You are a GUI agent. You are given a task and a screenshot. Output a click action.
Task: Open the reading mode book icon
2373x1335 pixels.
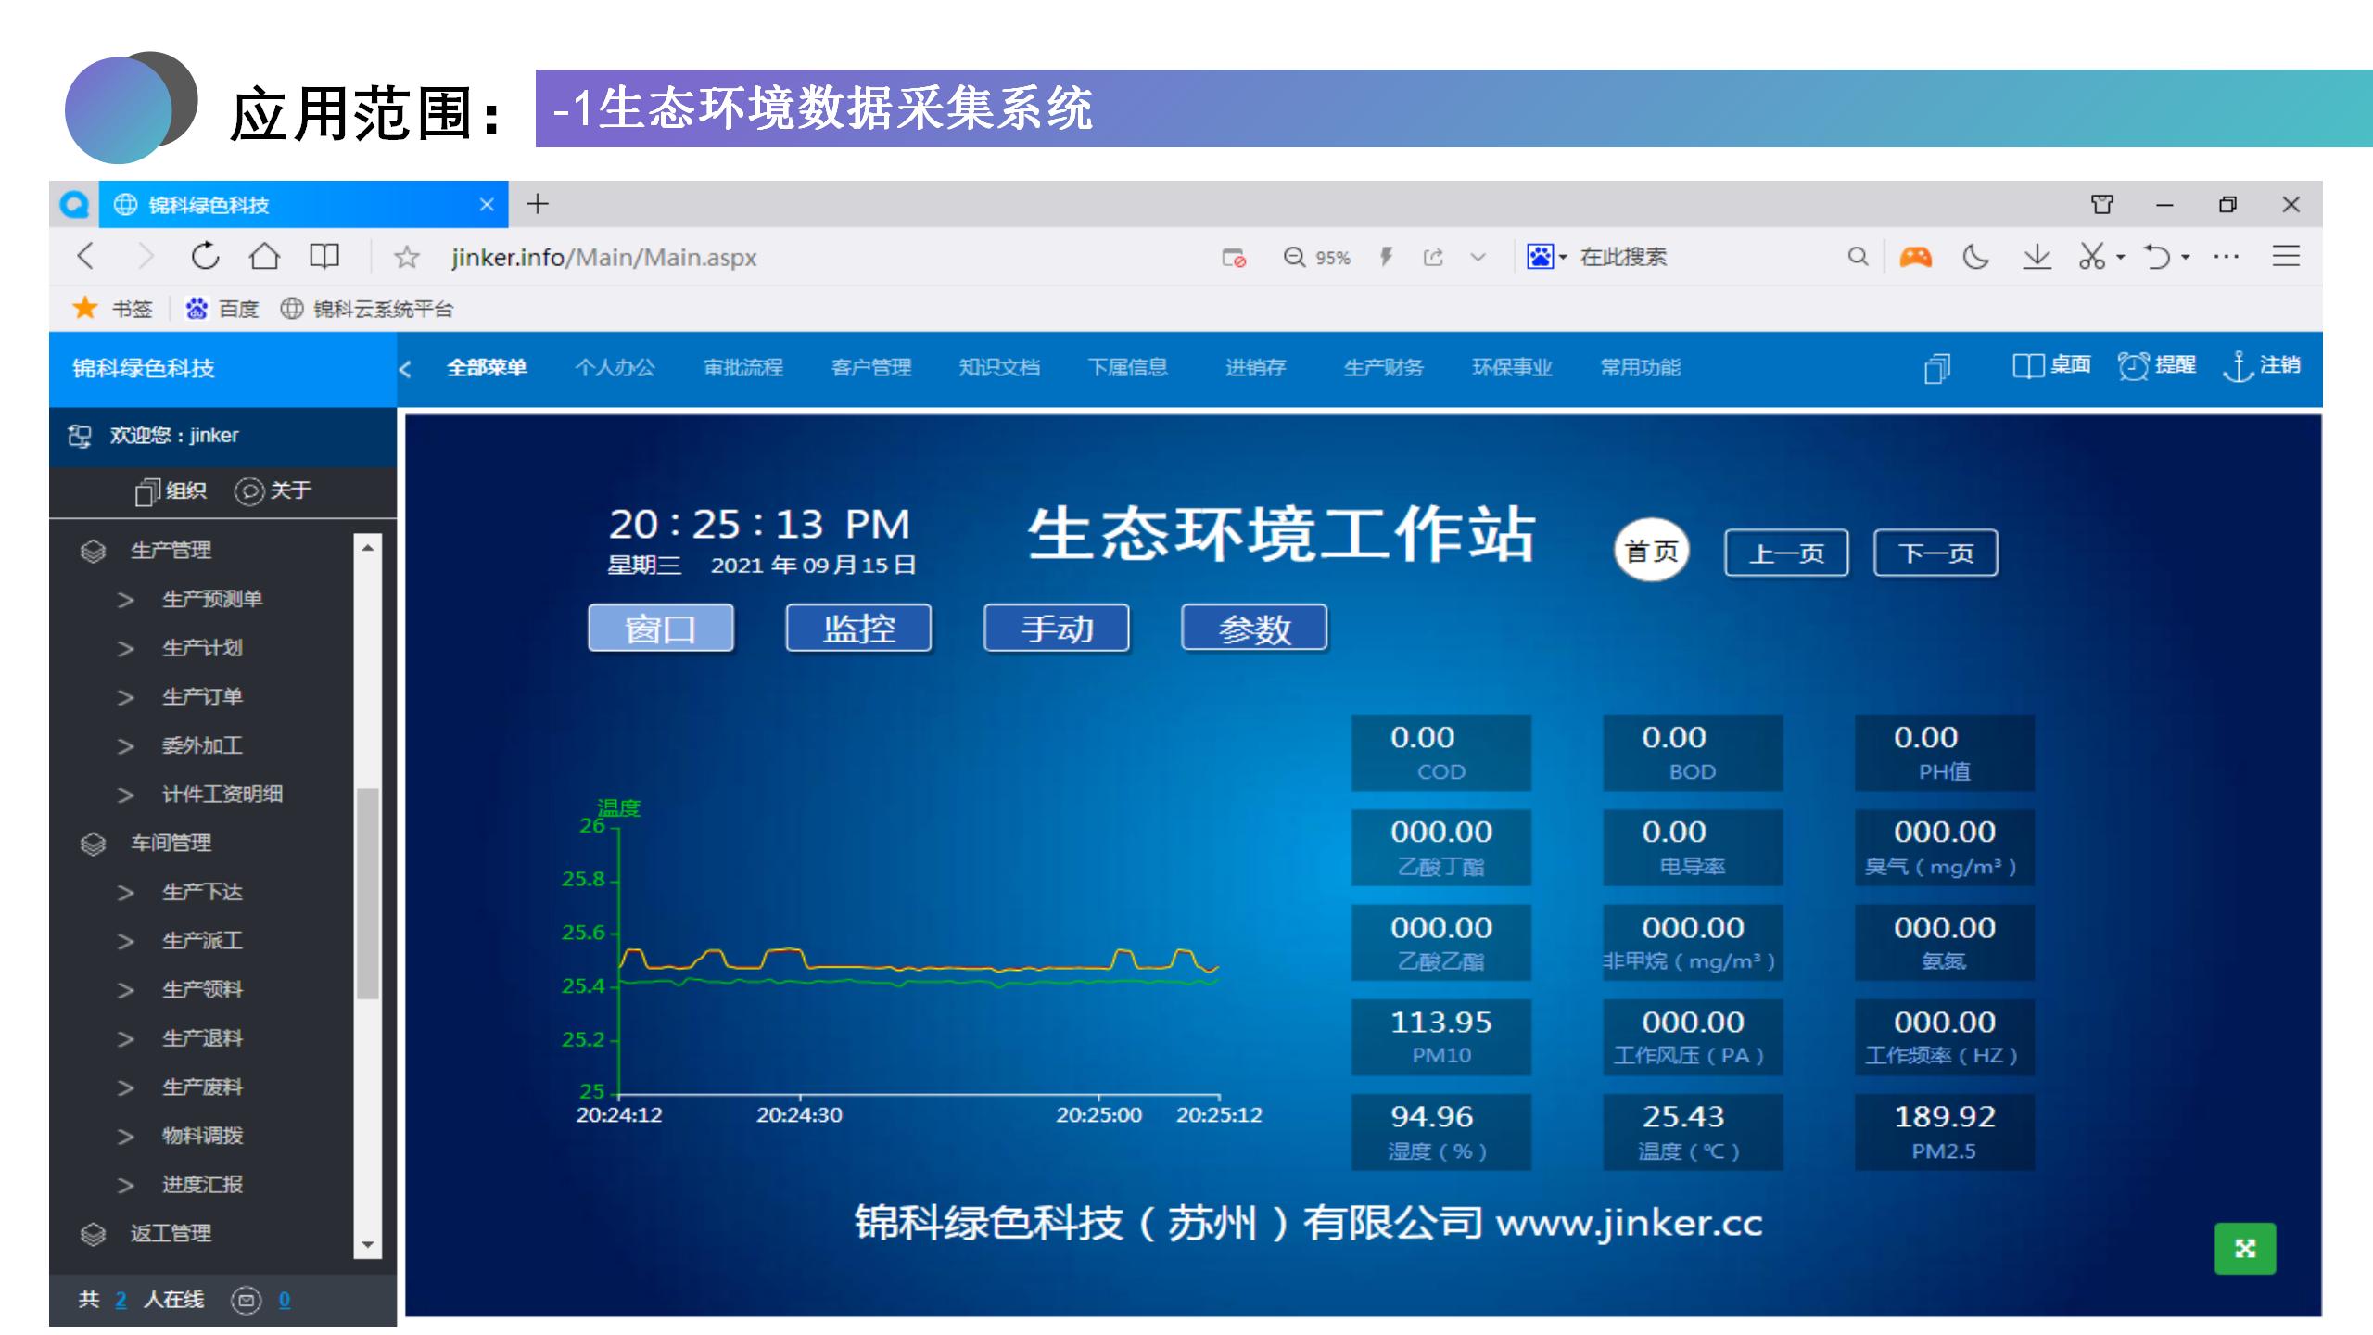point(324,257)
